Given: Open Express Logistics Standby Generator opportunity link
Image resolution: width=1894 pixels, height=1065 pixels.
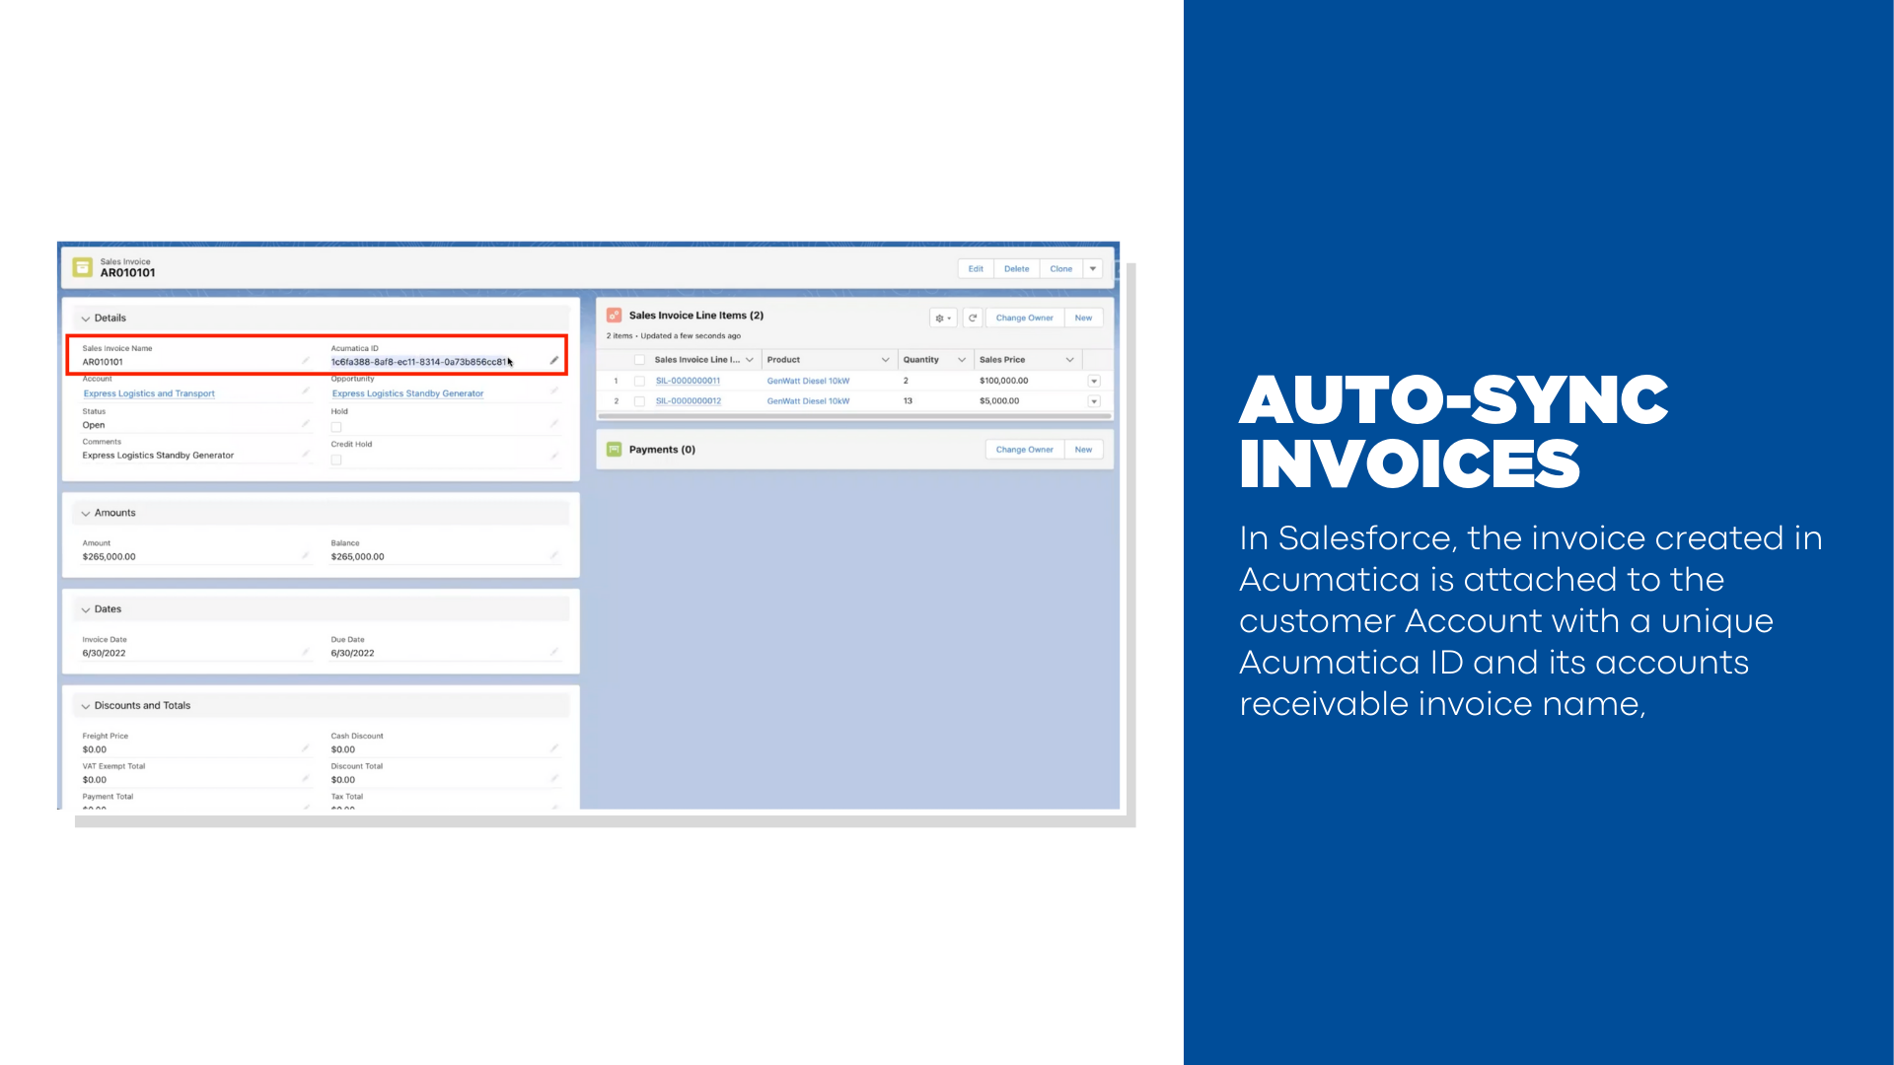Looking at the screenshot, I should pos(407,393).
